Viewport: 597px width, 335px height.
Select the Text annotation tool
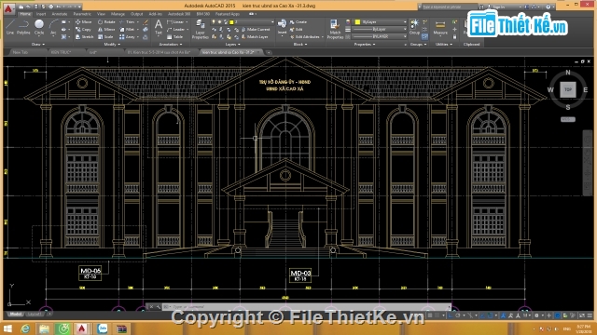pyautogui.click(x=158, y=28)
